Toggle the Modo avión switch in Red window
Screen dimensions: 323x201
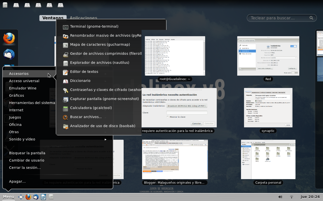click(294, 73)
